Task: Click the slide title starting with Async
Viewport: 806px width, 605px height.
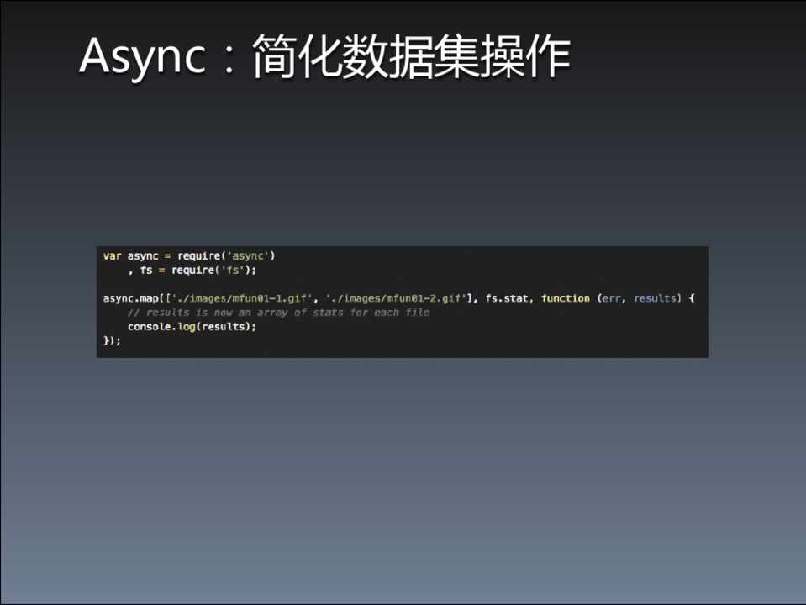Action: [x=324, y=57]
